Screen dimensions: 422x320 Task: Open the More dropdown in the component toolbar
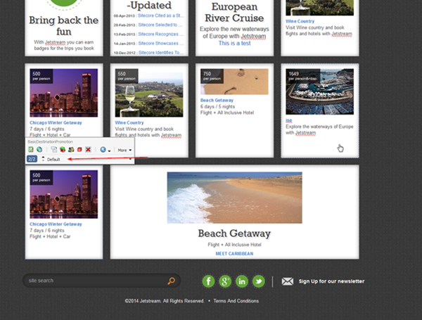(124, 151)
